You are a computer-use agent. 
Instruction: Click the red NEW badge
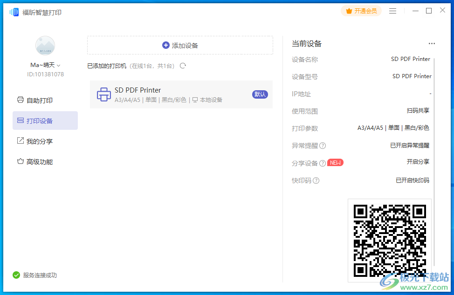click(335, 163)
